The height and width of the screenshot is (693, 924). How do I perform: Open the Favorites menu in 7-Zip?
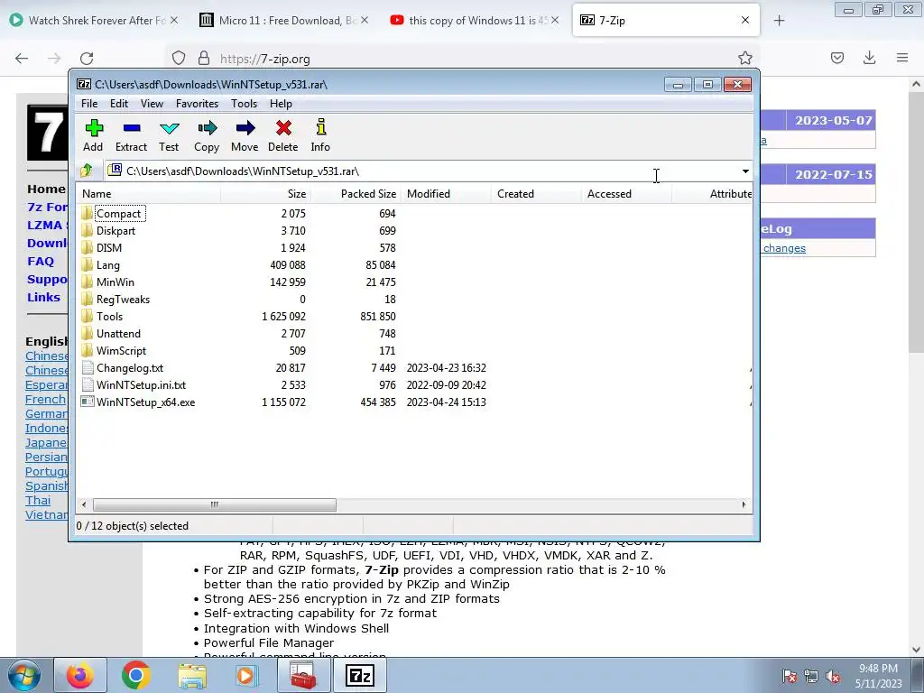point(197,104)
